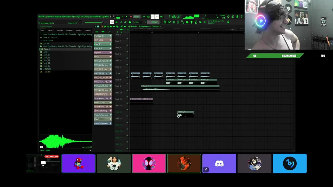The height and width of the screenshot is (187, 333).
Task: Select the playback speaker tool
Action: [x=125, y=26]
